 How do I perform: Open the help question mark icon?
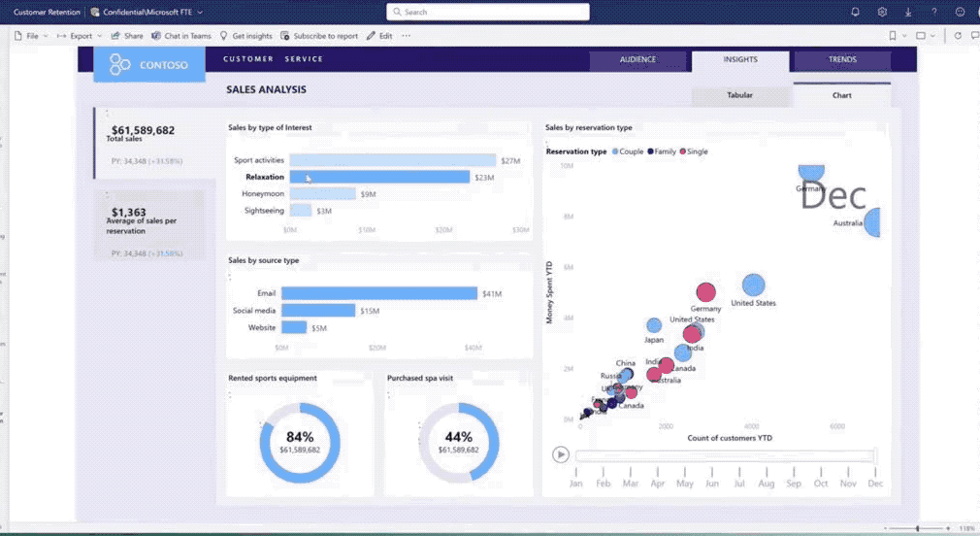click(934, 12)
